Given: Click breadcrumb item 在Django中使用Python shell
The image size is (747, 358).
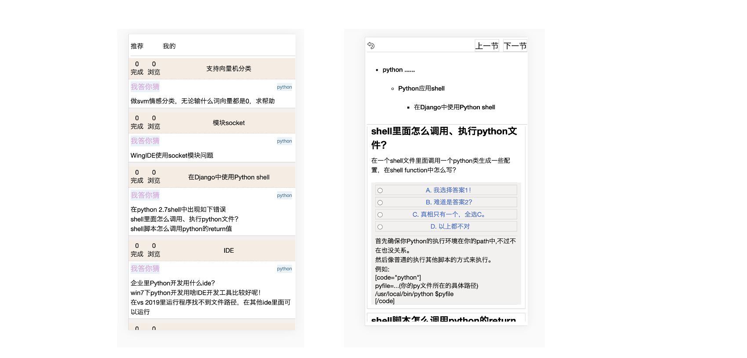Looking at the screenshot, I should (x=454, y=107).
